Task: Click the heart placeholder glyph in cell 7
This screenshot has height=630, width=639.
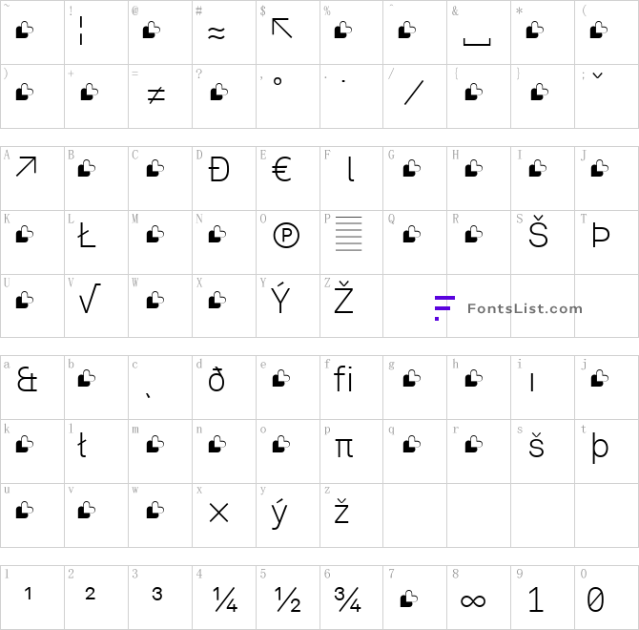Action: click(409, 598)
